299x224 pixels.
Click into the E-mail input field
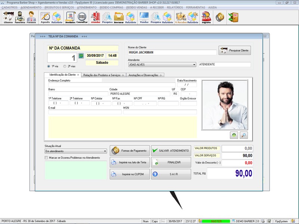85,112
